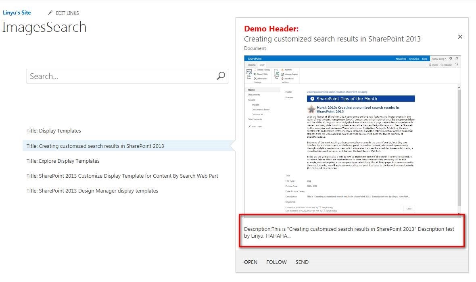Image resolution: width=476 pixels, height=282 pixels.
Task: Click the ImagesSearch page title
Action: [44, 27]
